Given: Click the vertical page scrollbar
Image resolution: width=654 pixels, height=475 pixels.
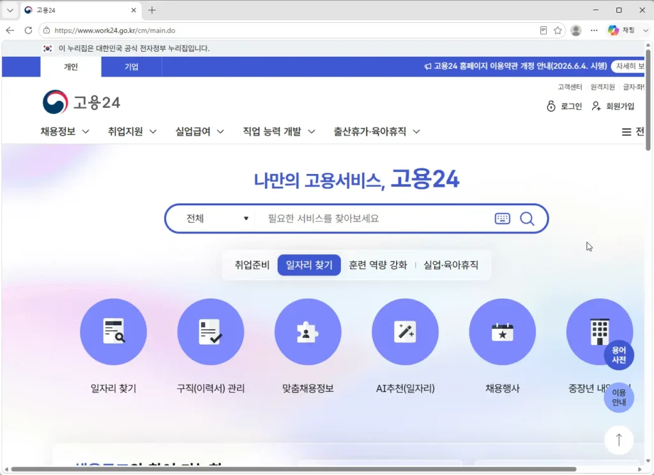Looking at the screenshot, I should pyautogui.click(x=648, y=100).
